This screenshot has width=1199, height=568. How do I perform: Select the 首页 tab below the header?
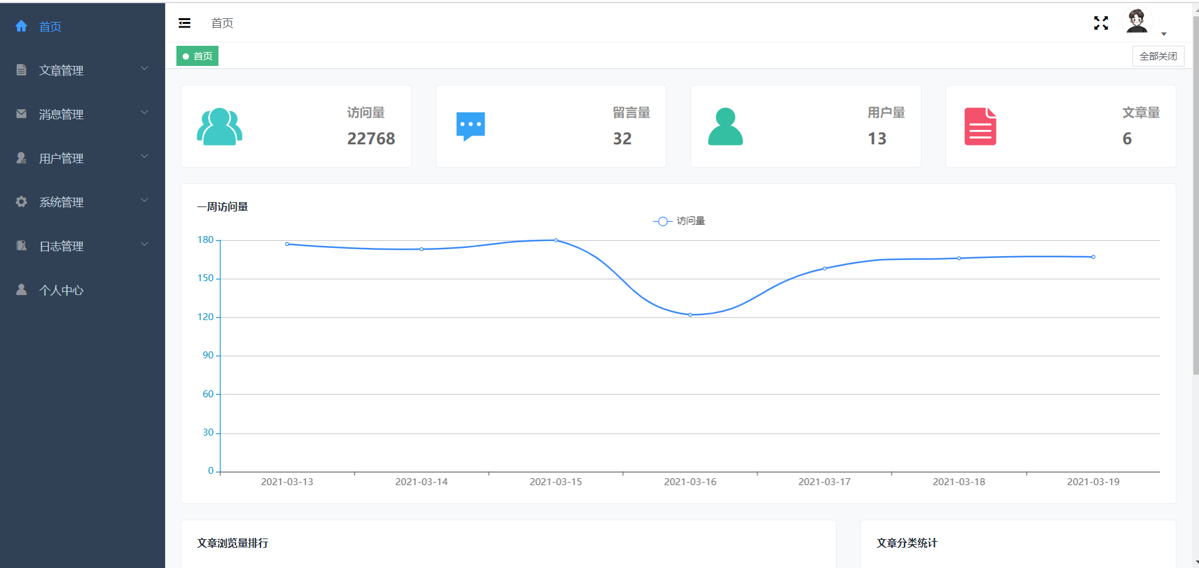coord(196,56)
